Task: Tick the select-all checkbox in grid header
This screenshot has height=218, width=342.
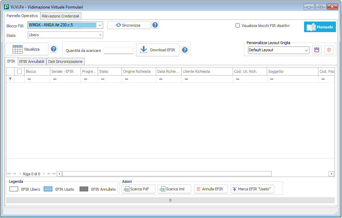Action: pyautogui.click(x=19, y=71)
